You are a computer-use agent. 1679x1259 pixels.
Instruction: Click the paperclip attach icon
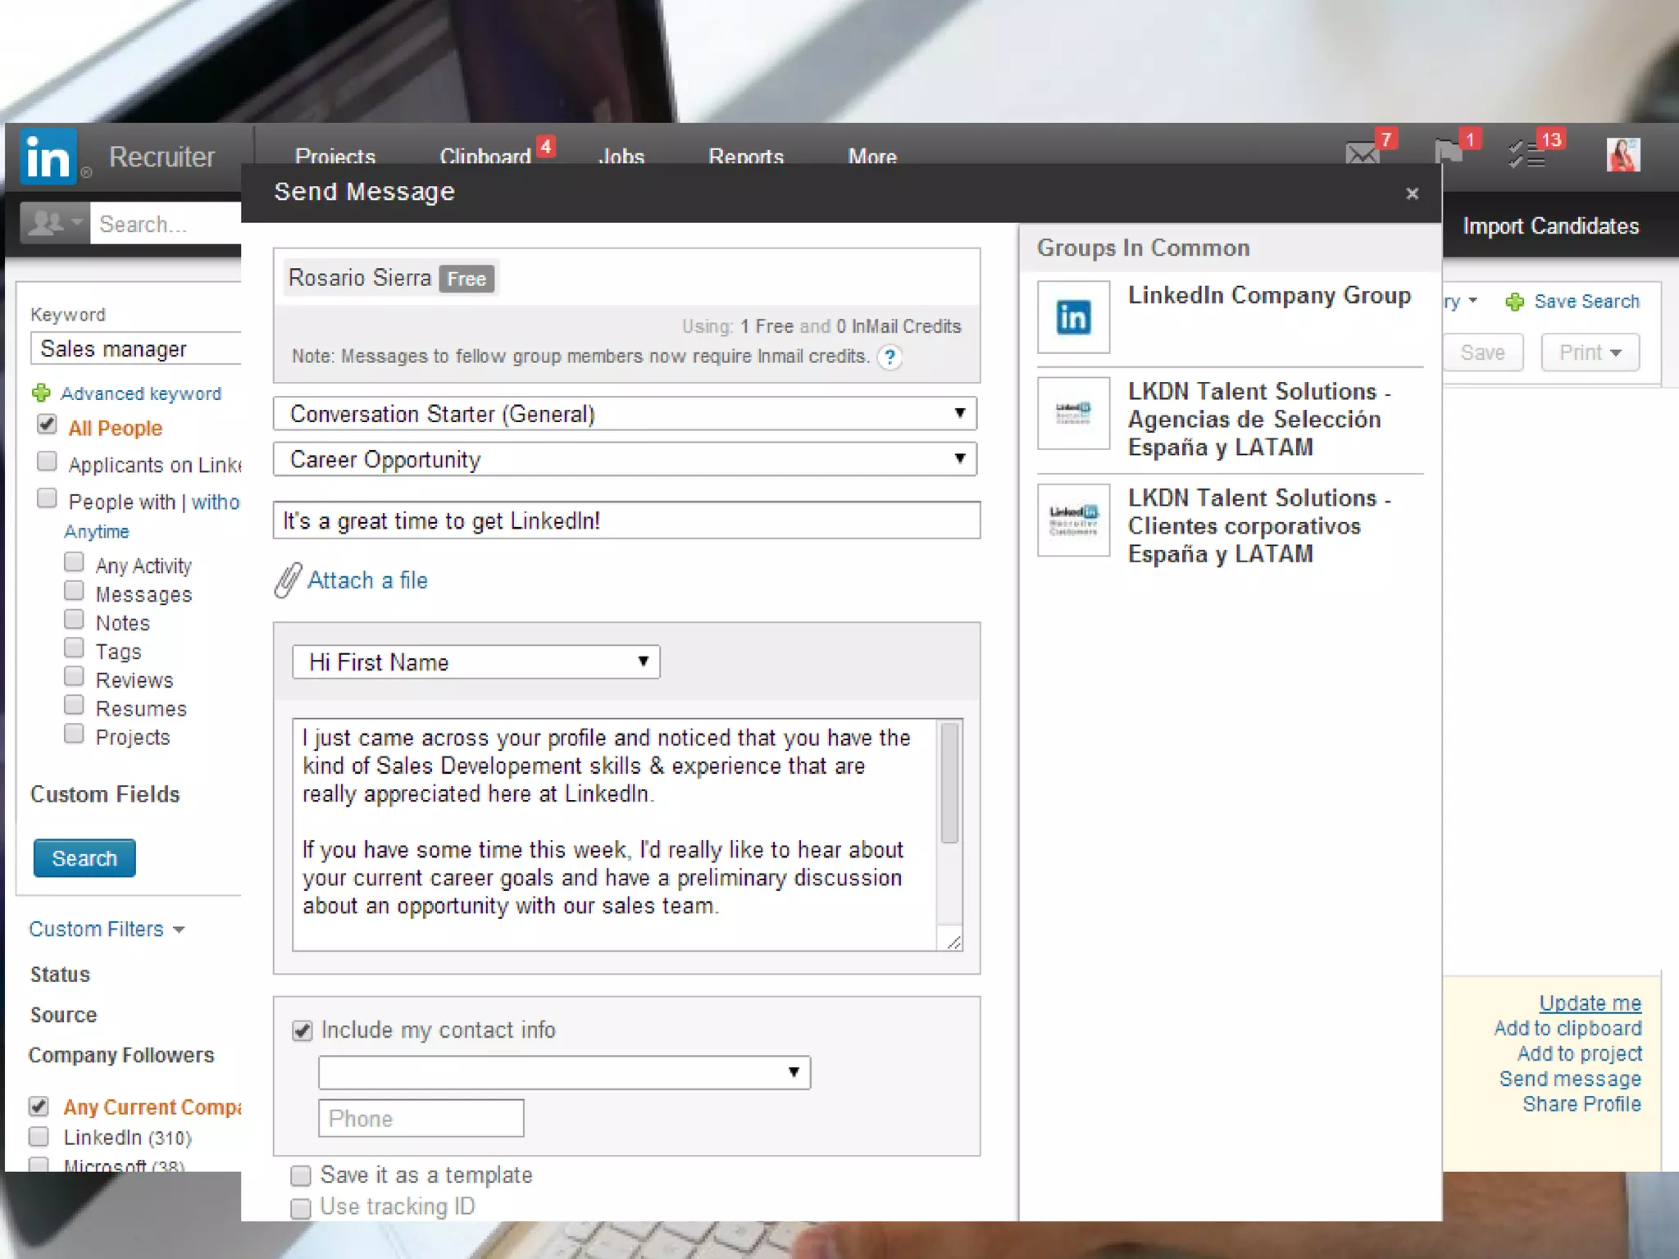288,580
